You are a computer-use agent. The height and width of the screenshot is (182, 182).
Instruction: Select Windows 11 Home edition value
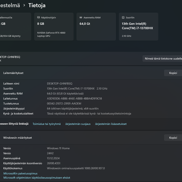[58, 148]
